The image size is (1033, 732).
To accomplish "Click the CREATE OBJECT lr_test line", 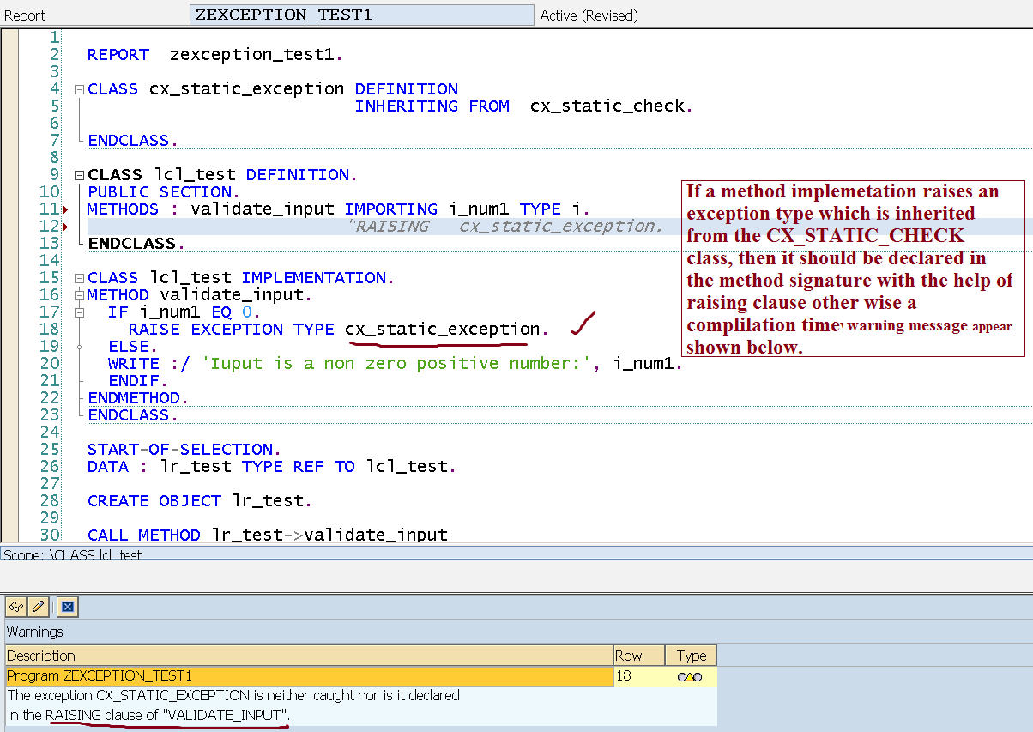I will click(x=200, y=501).
